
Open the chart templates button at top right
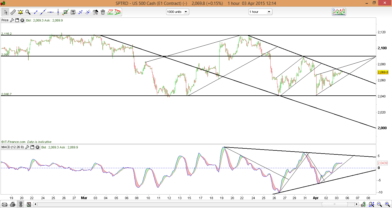(339, 12)
